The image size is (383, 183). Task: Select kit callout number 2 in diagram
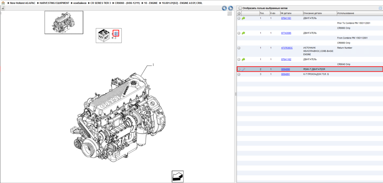point(116,33)
